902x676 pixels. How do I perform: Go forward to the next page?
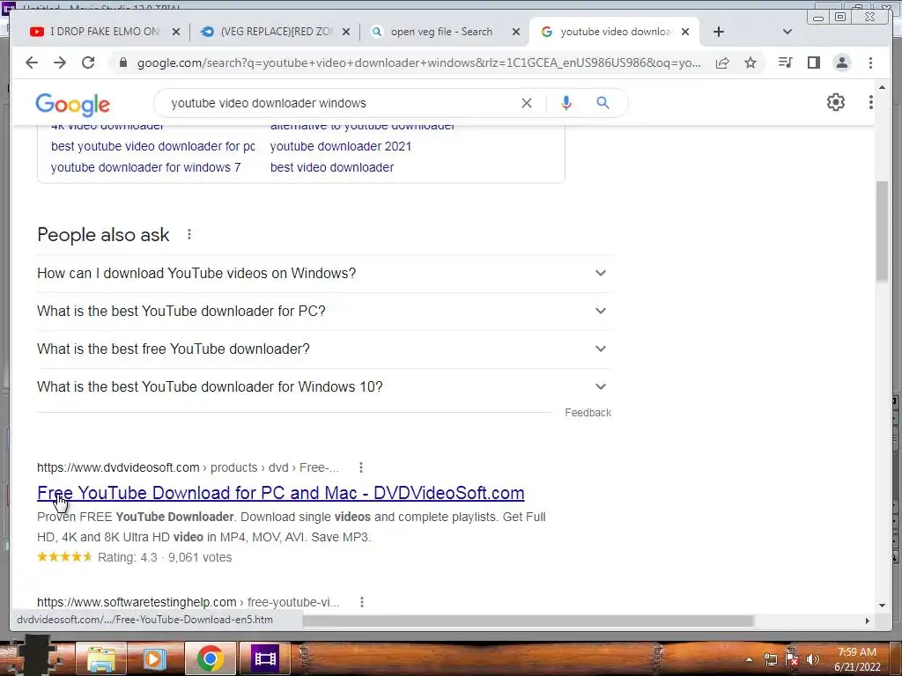pyautogui.click(x=60, y=62)
